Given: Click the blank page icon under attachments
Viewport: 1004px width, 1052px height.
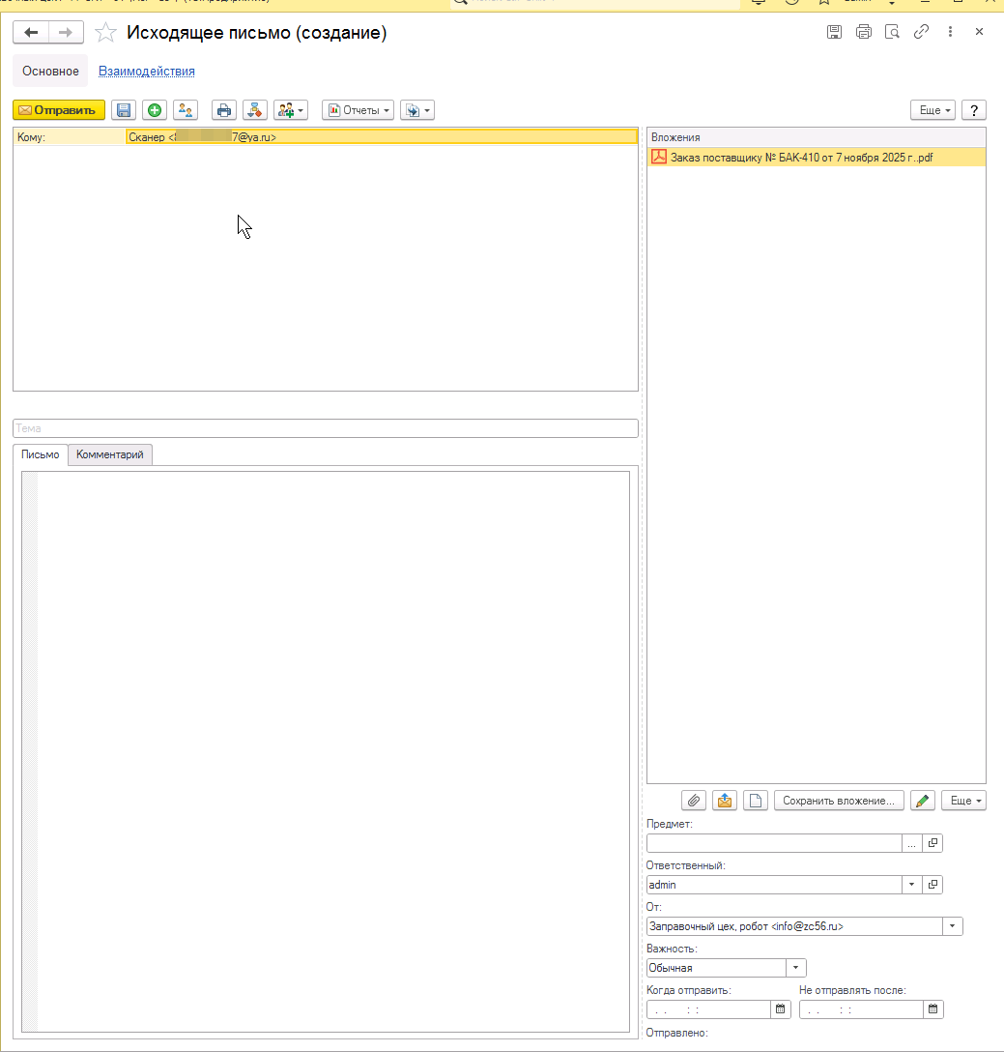Looking at the screenshot, I should pos(755,801).
